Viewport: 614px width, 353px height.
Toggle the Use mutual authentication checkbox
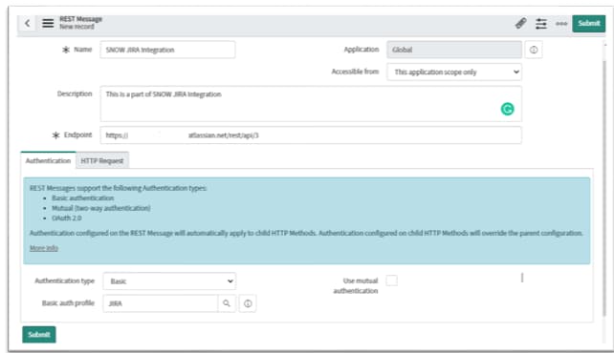pos(391,280)
